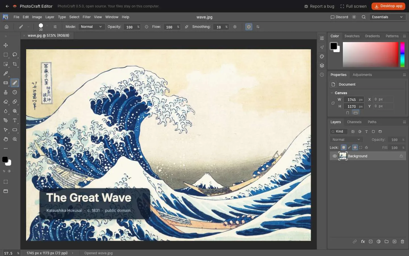
Task: Collapse the Canvas section
Action: (332, 93)
